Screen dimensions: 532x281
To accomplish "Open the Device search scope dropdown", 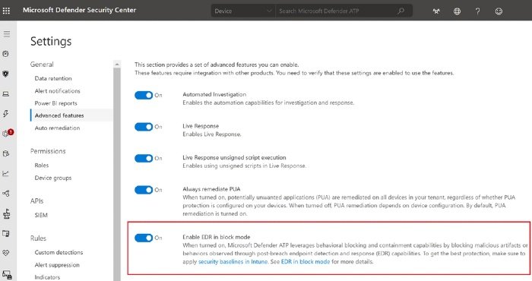I will (243, 11).
